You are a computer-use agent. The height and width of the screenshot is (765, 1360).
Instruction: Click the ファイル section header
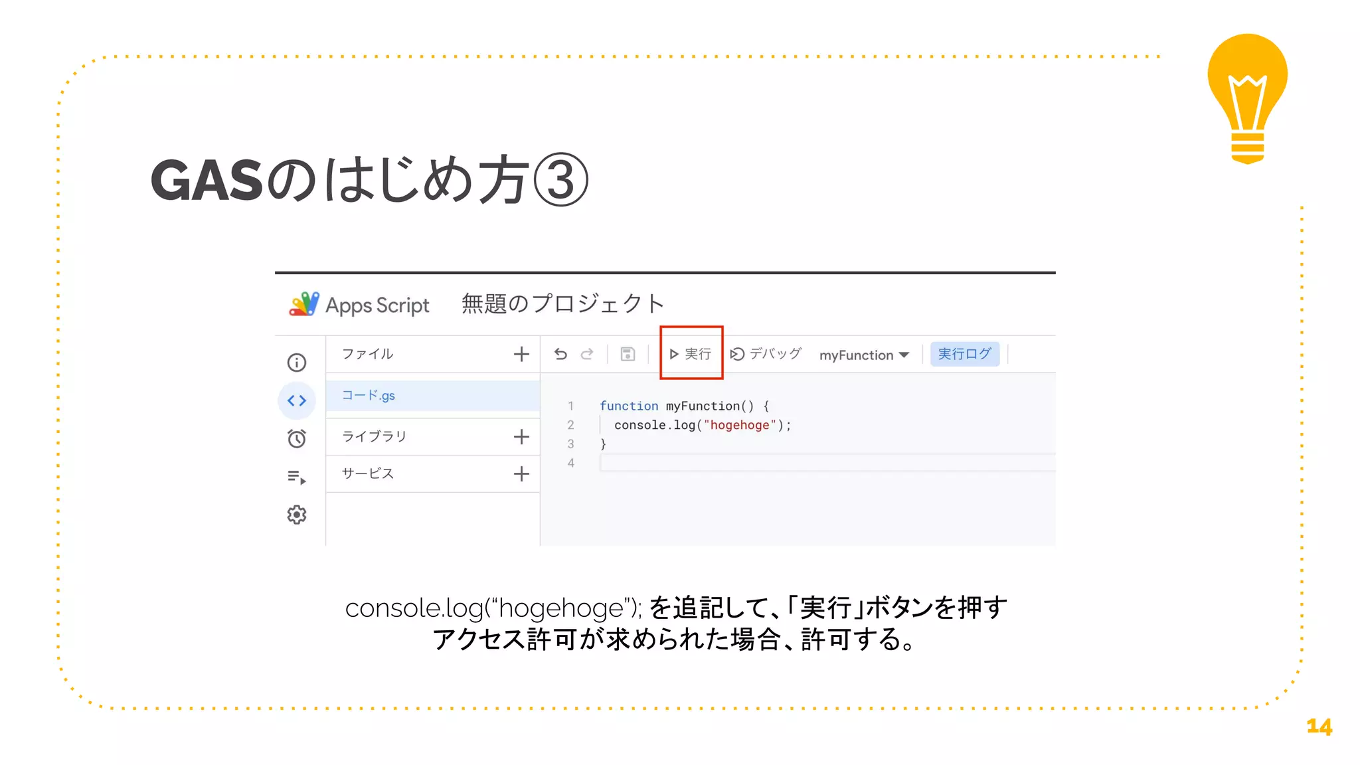pyautogui.click(x=367, y=354)
